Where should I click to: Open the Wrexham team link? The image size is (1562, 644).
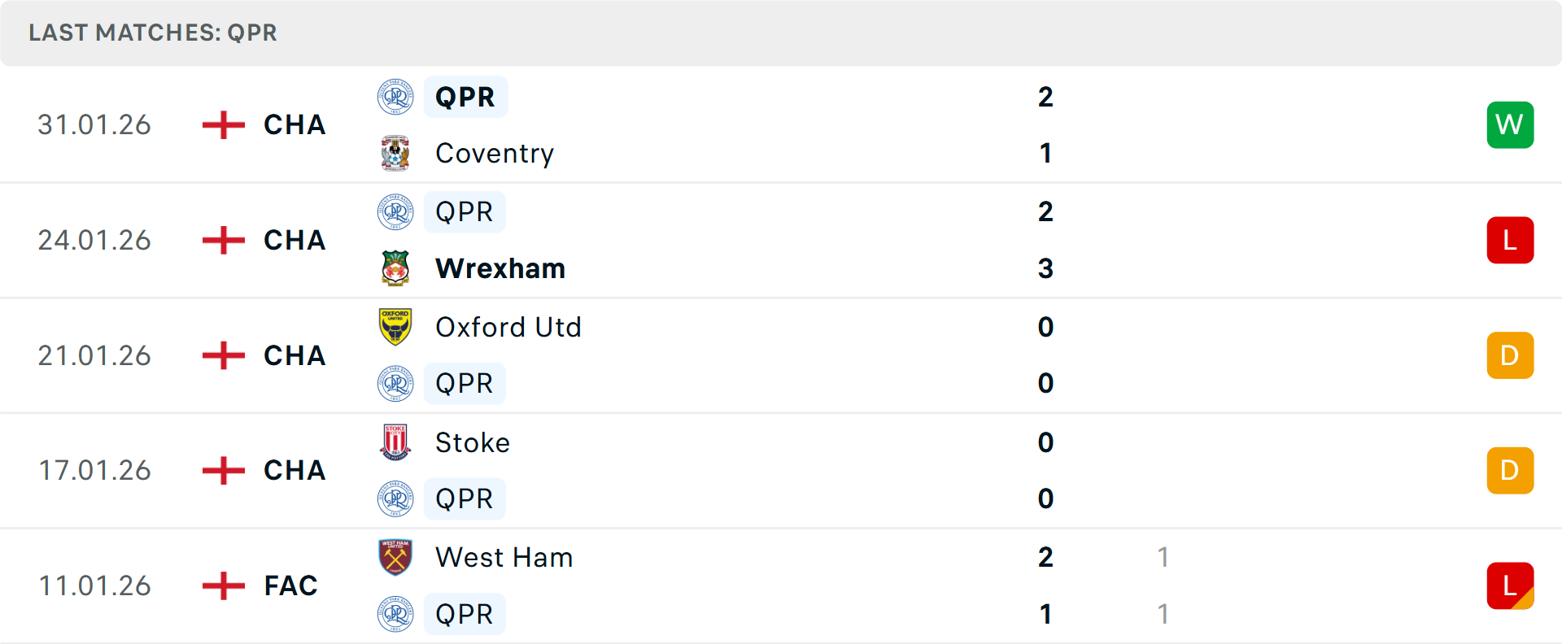coord(500,268)
